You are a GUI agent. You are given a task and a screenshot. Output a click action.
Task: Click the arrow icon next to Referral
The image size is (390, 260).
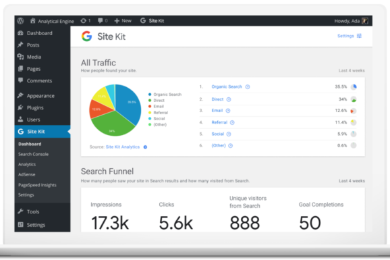coord(232,122)
